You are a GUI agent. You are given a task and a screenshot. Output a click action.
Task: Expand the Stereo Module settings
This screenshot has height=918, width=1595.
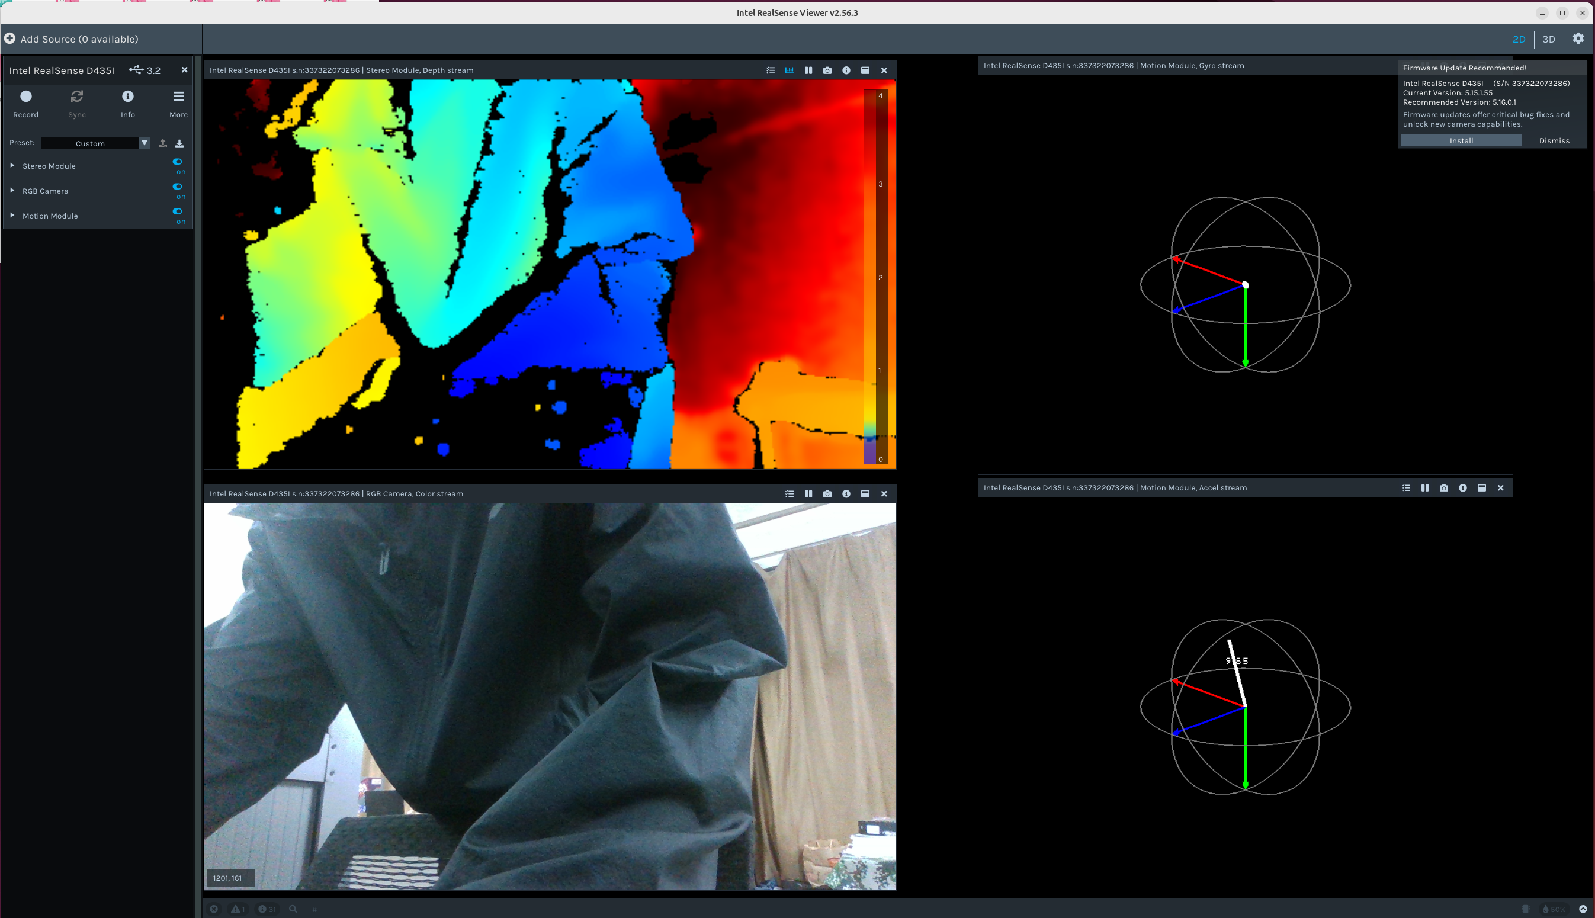(12, 165)
